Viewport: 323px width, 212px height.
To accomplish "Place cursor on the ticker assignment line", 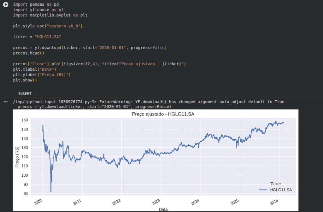I will (37, 37).
